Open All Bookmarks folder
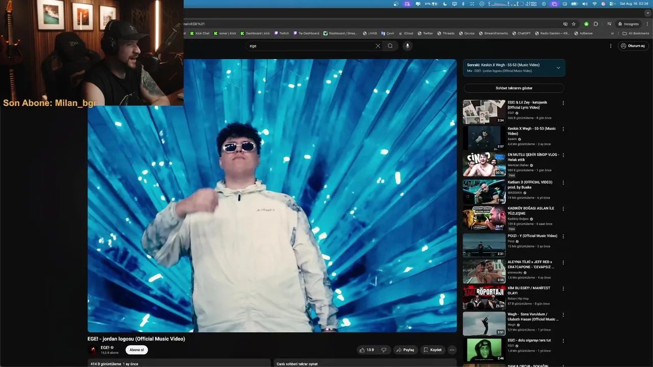Viewport: 653px width, 367px height. (636, 33)
